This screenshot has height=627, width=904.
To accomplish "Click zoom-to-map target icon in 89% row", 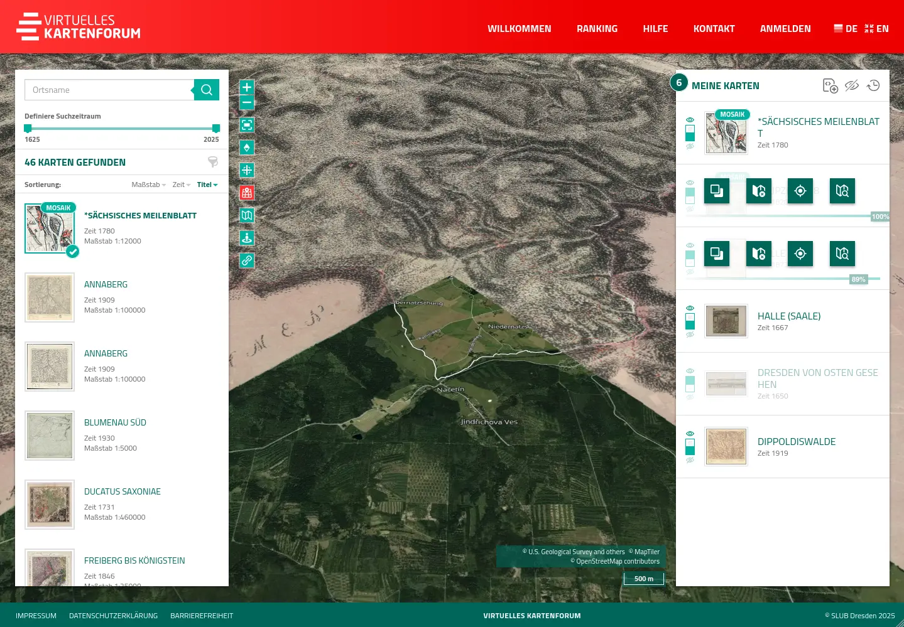I will click(x=800, y=254).
